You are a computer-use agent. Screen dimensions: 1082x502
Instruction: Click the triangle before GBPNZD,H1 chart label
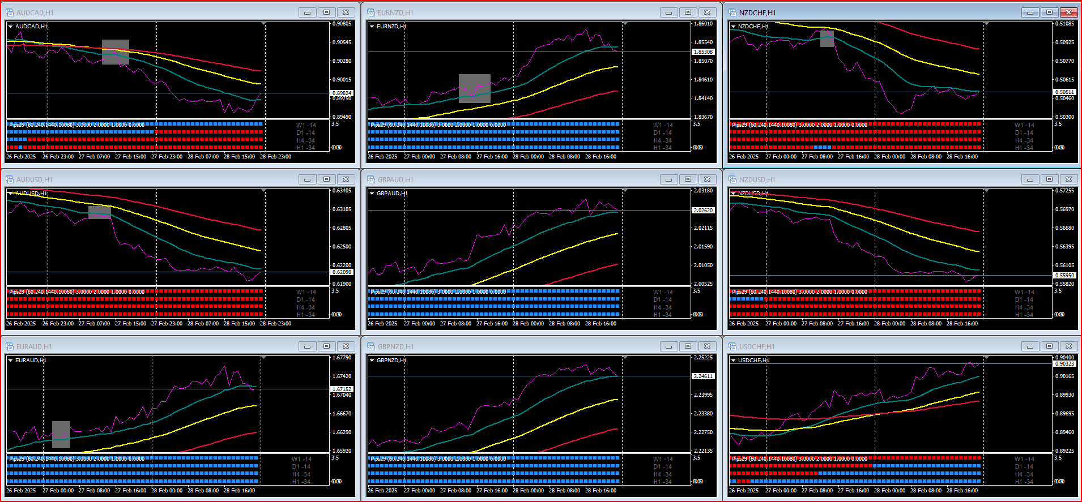pos(372,360)
